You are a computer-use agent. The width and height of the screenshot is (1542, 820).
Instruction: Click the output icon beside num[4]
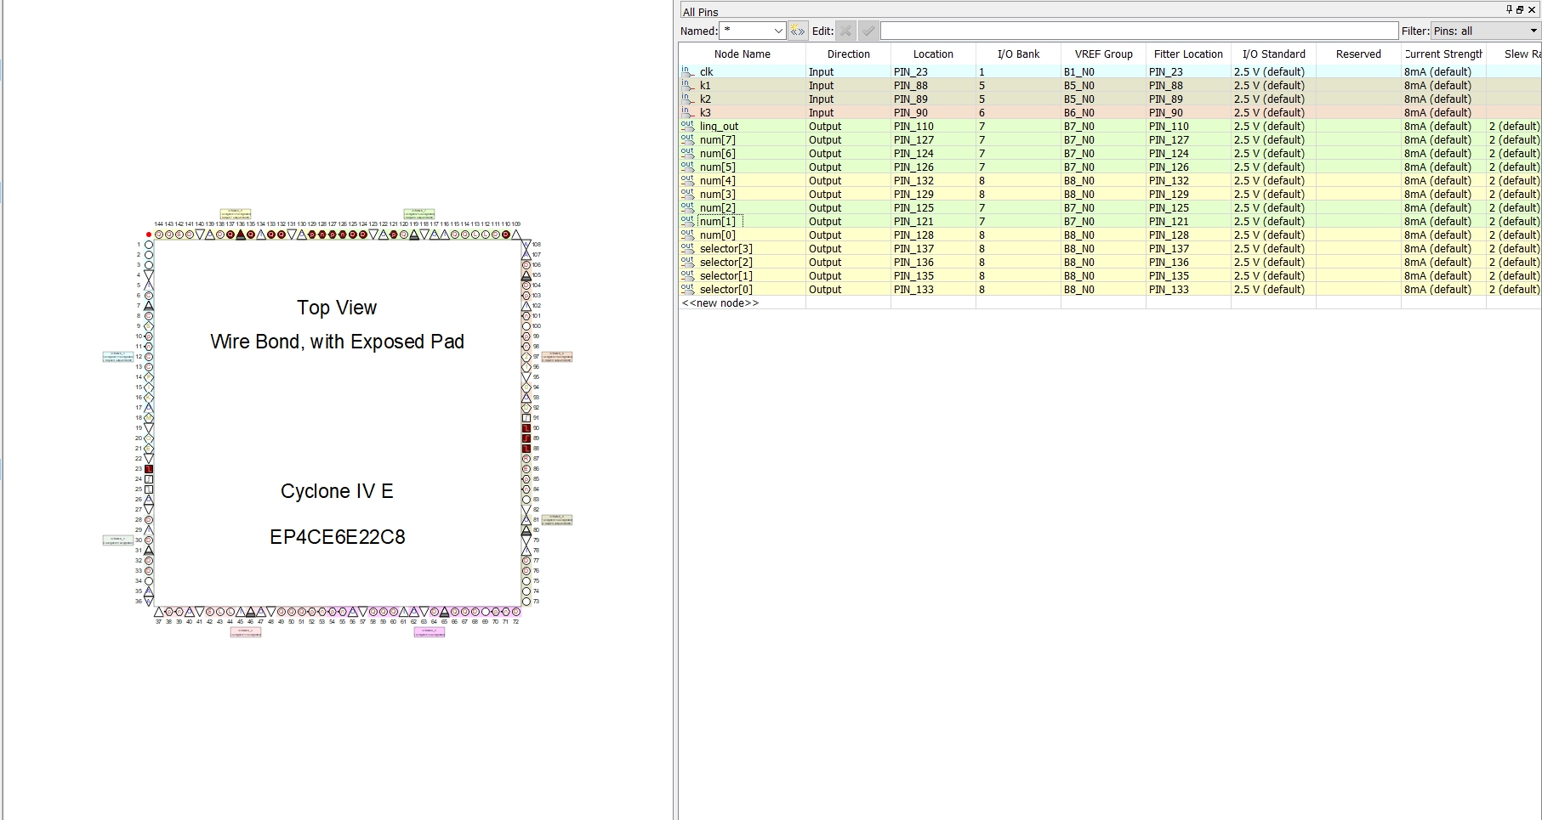(x=687, y=180)
